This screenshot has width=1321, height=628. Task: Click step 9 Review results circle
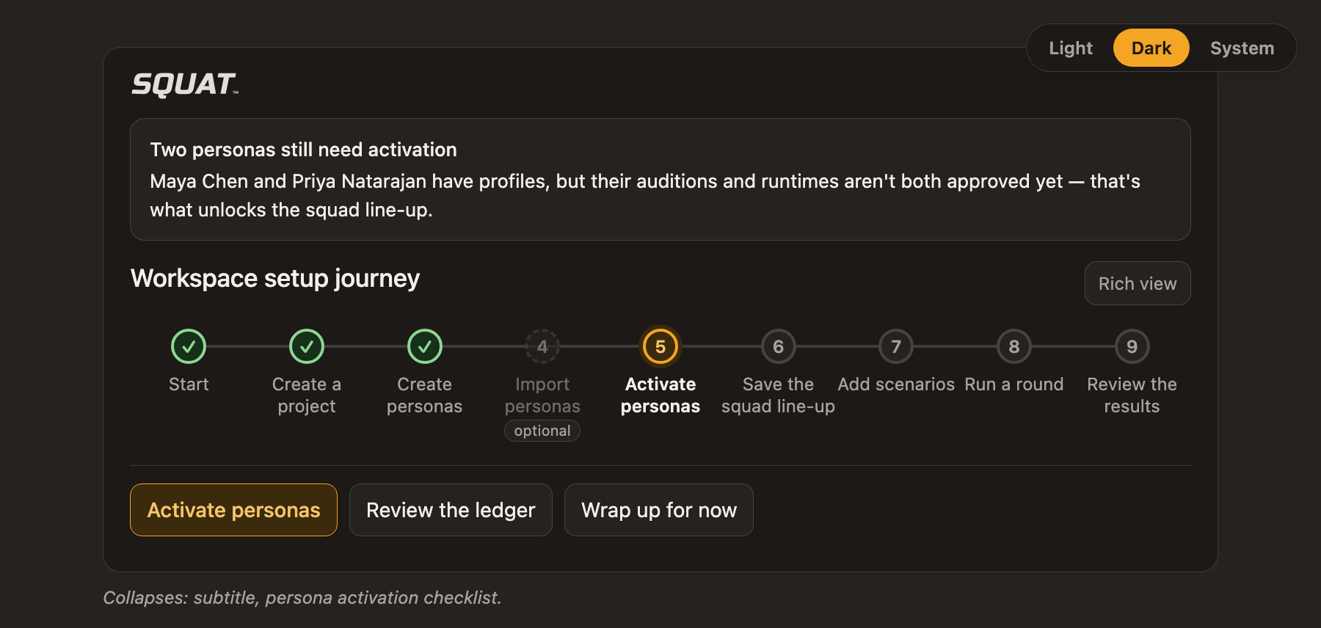point(1132,346)
